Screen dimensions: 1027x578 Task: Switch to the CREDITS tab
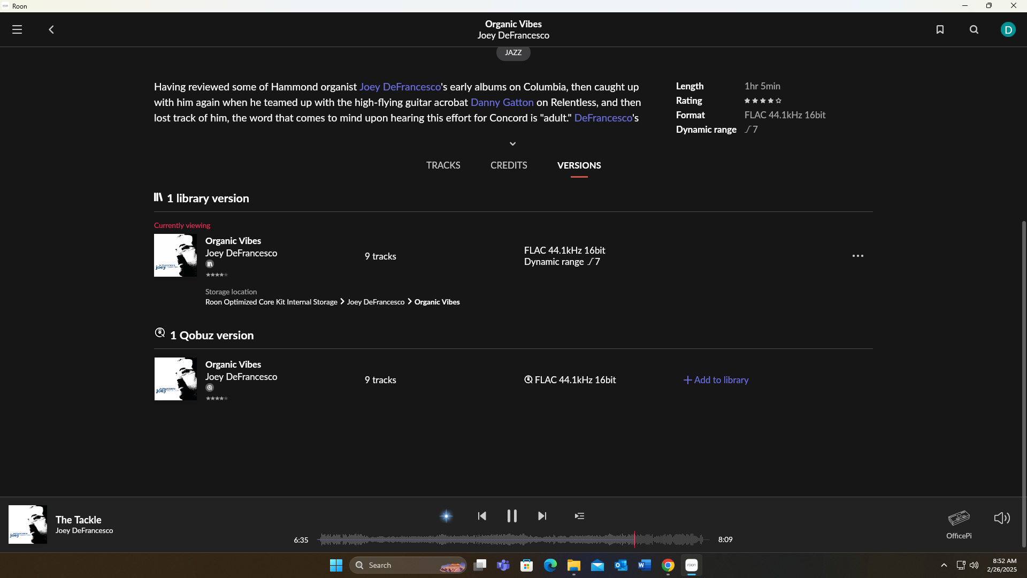click(509, 165)
